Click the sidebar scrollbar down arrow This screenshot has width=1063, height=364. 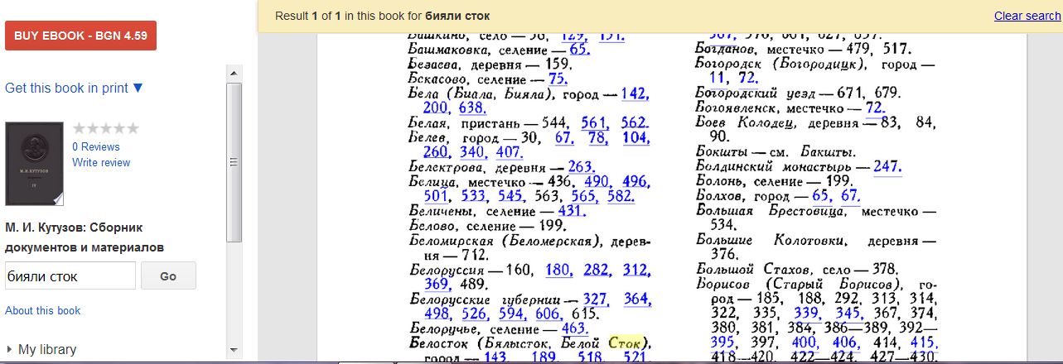coord(234,350)
